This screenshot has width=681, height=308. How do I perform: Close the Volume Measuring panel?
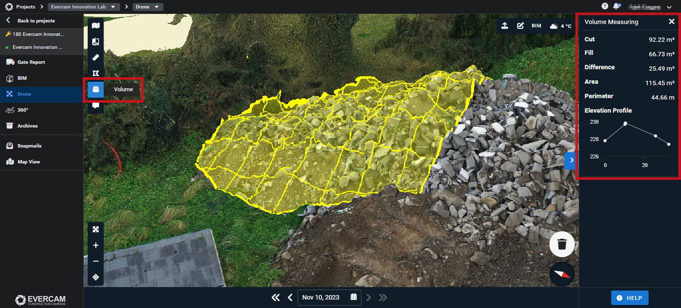pos(672,22)
